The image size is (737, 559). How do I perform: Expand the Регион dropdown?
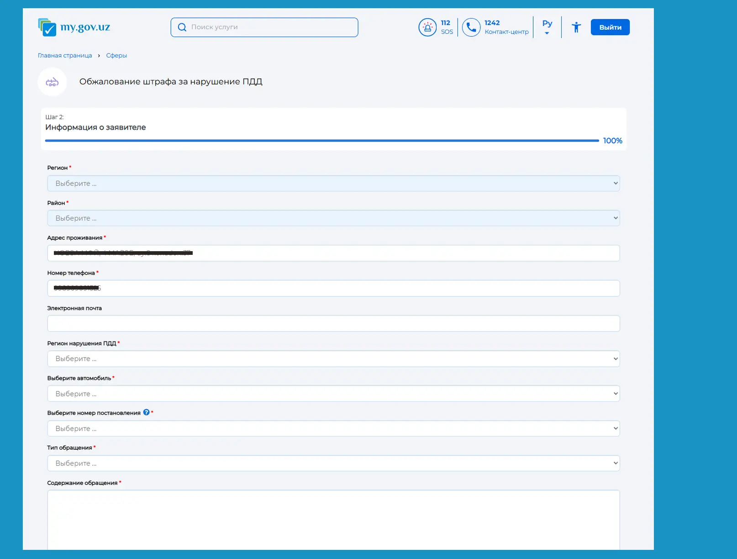[x=333, y=183]
